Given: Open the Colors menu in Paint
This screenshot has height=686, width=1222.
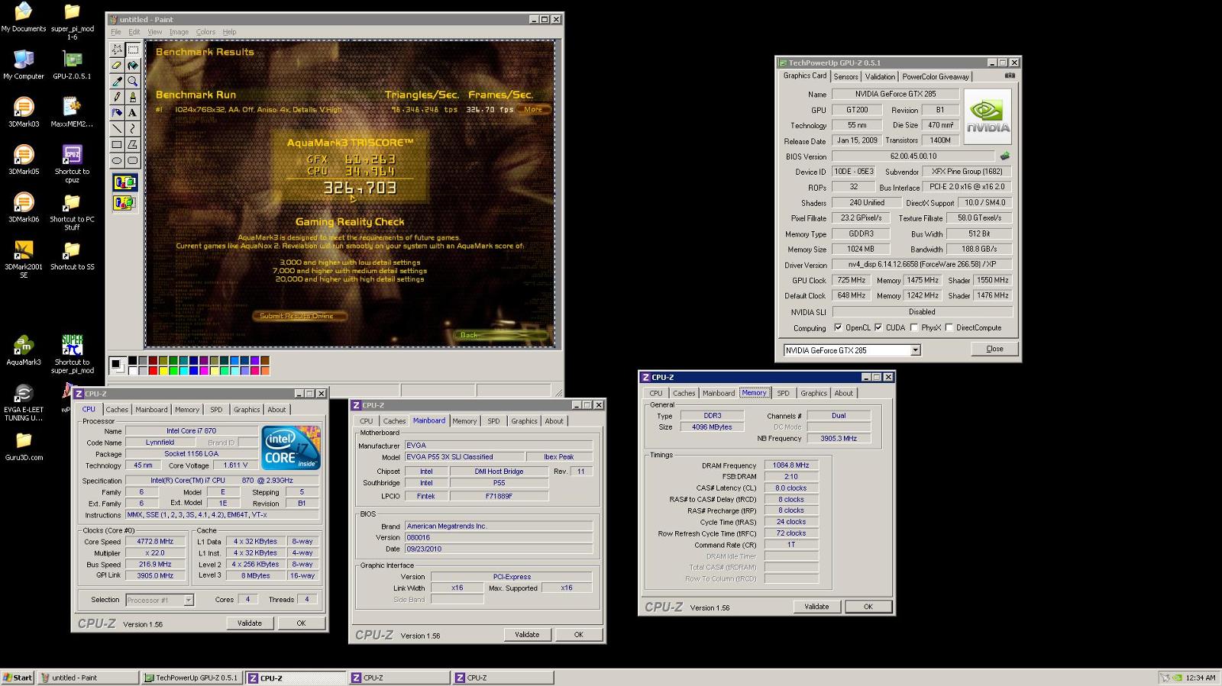Looking at the screenshot, I should pos(205,32).
